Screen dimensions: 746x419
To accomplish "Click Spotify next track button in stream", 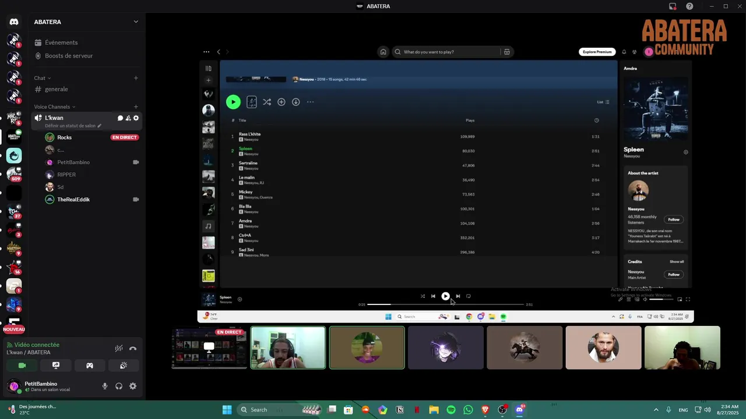I will click(458, 296).
